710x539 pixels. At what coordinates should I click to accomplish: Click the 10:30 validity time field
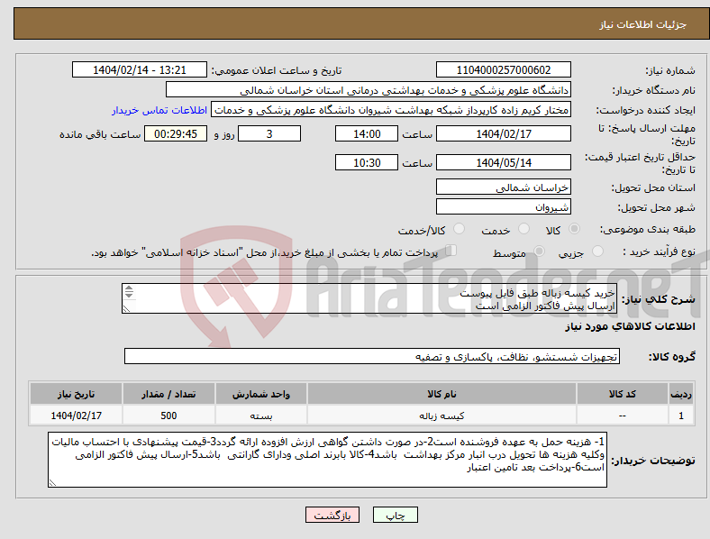[367, 162]
